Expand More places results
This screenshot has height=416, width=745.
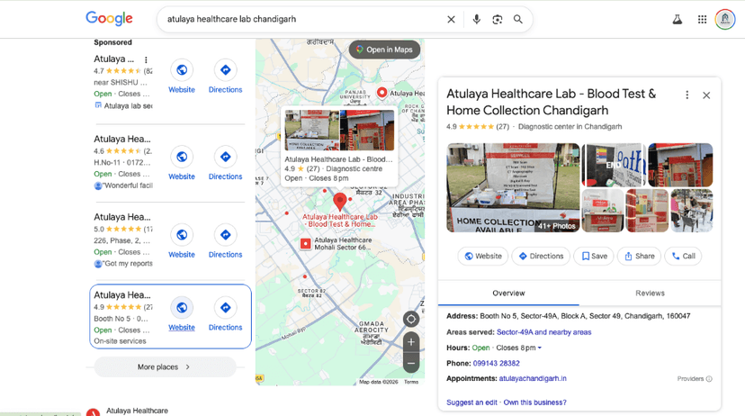[165, 367]
